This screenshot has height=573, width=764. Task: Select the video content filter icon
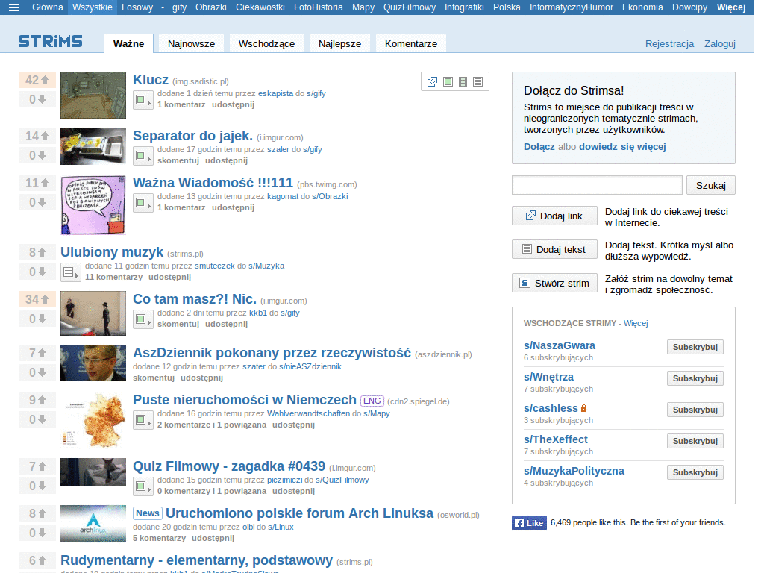tap(463, 82)
